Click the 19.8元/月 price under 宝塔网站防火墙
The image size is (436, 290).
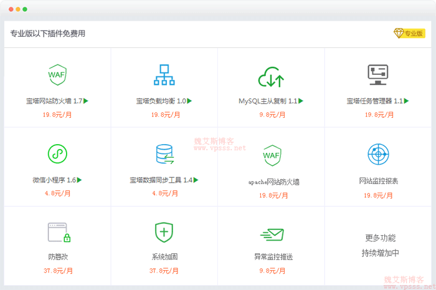point(57,115)
